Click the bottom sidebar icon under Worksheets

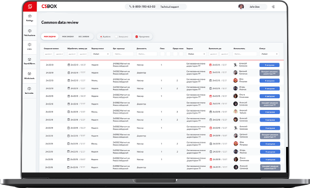pyautogui.click(x=29, y=90)
